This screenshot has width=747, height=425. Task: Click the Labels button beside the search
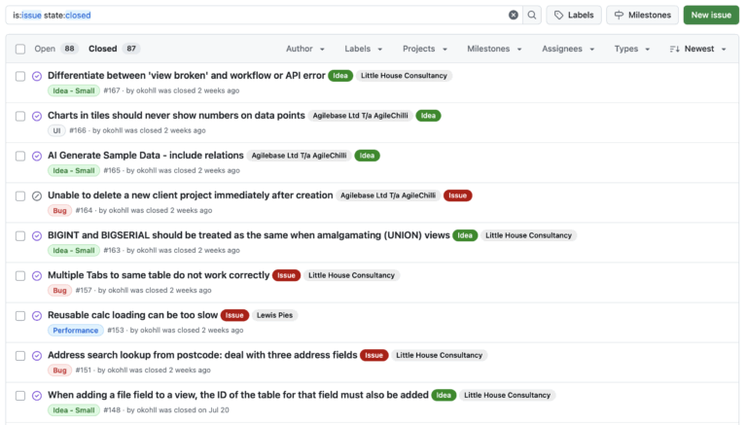(x=574, y=15)
